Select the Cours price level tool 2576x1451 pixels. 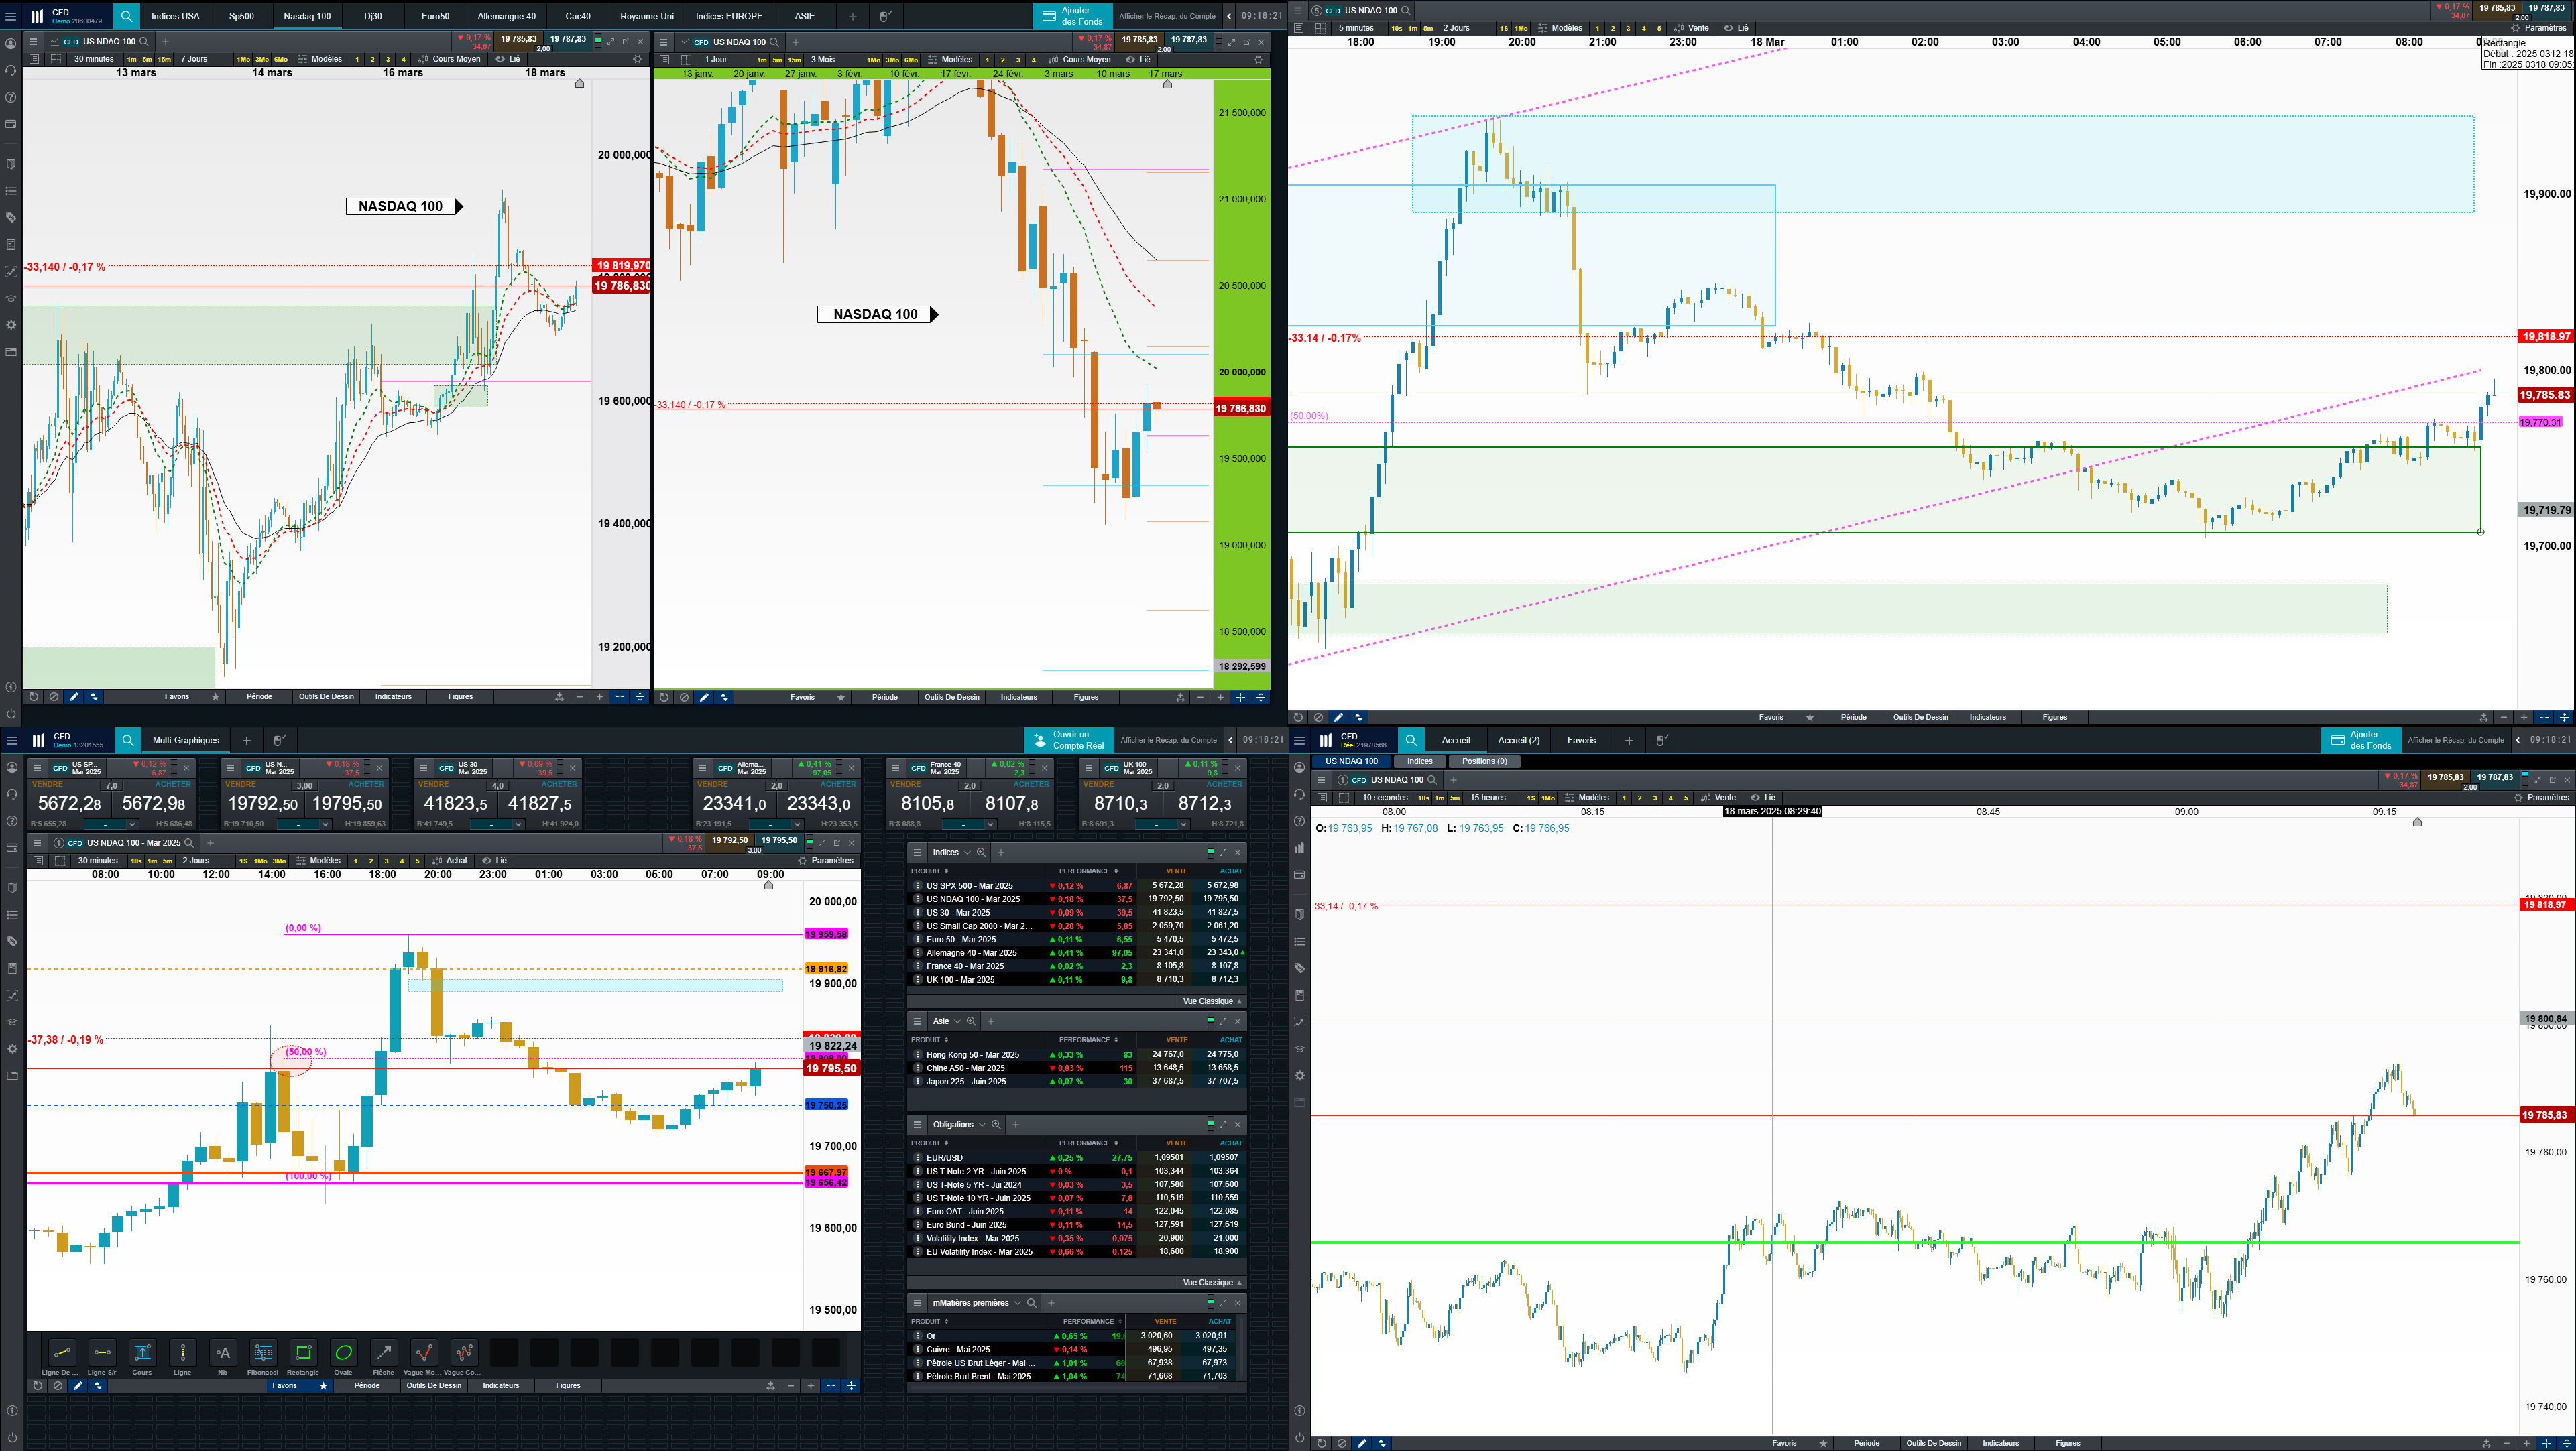142,1353
